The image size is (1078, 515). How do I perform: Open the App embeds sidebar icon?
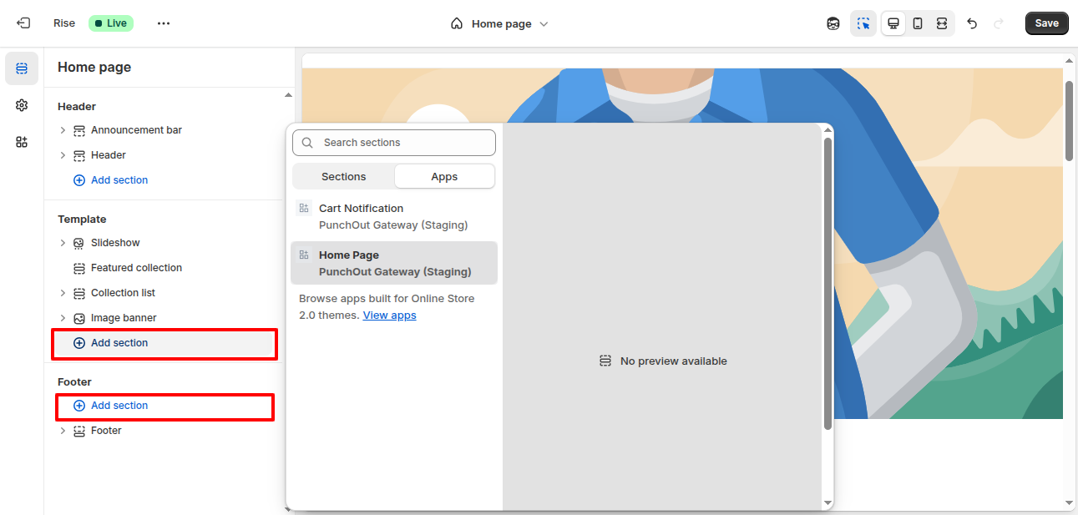[x=22, y=142]
